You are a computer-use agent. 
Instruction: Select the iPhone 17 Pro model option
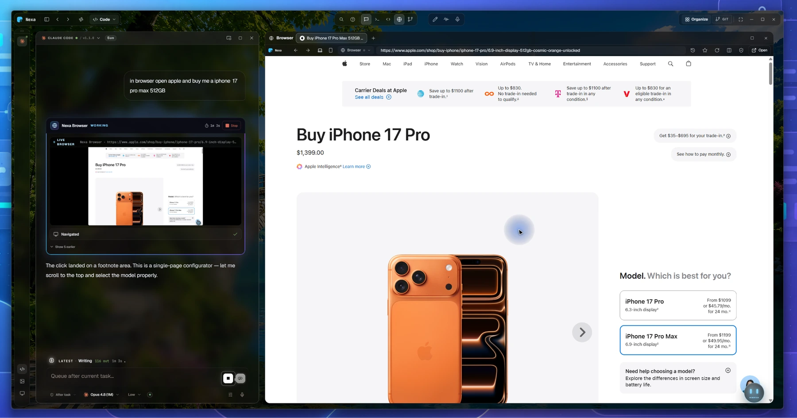678,305
